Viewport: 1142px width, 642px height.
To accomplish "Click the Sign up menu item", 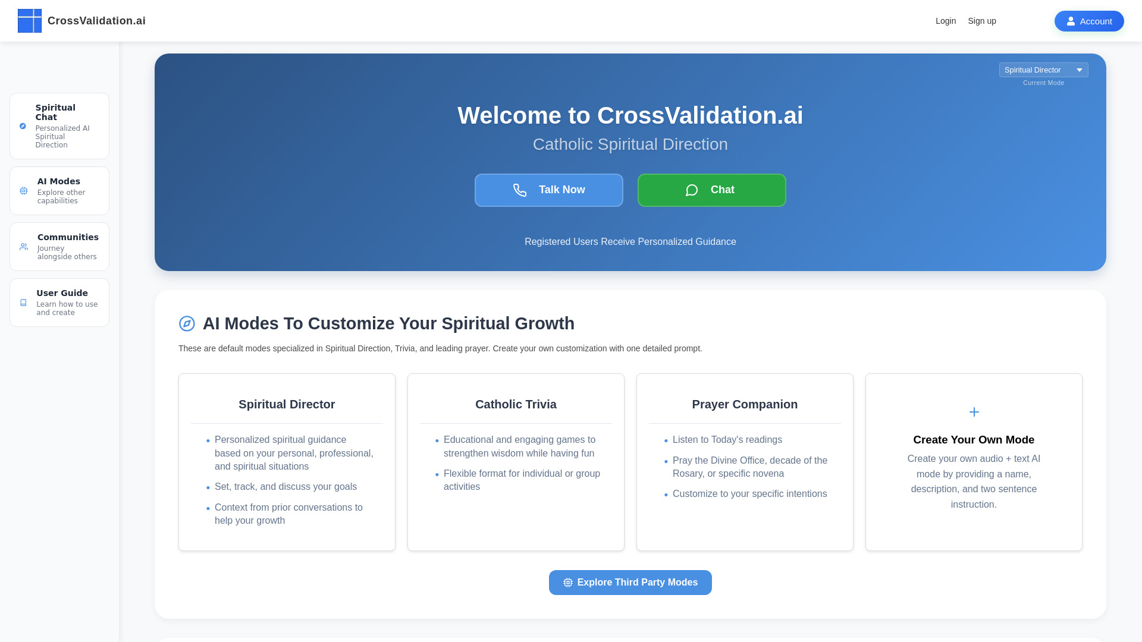I will point(982,20).
